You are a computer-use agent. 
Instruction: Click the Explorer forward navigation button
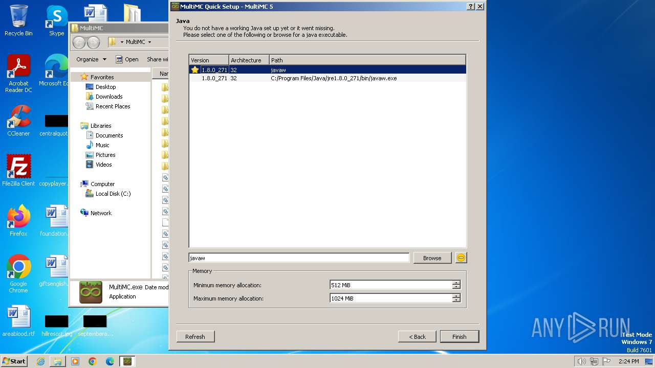[x=93, y=42]
